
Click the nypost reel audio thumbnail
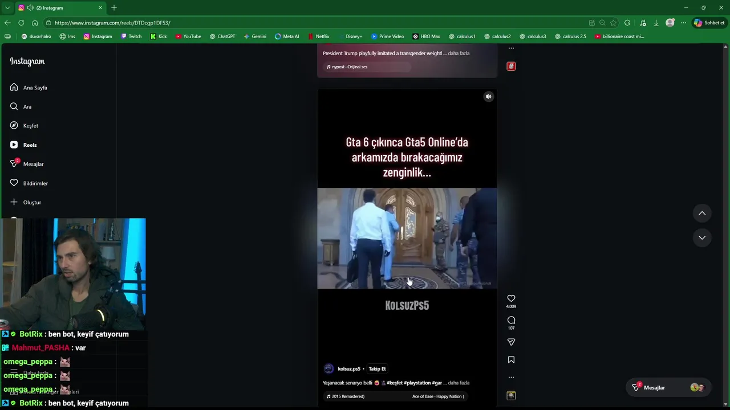511,66
